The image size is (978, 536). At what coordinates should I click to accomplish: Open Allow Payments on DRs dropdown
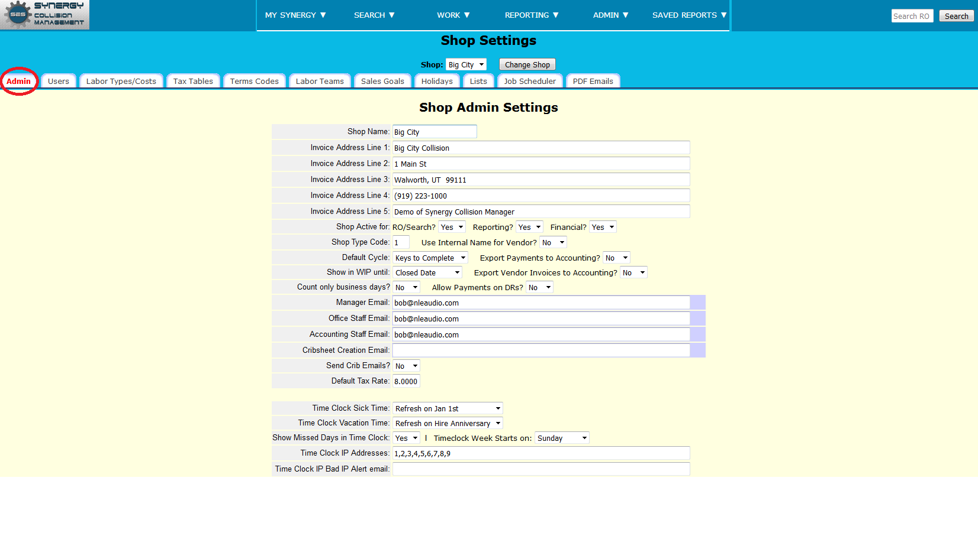coord(539,287)
